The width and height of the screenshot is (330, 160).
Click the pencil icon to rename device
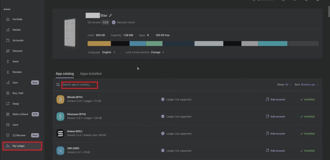(111, 15)
